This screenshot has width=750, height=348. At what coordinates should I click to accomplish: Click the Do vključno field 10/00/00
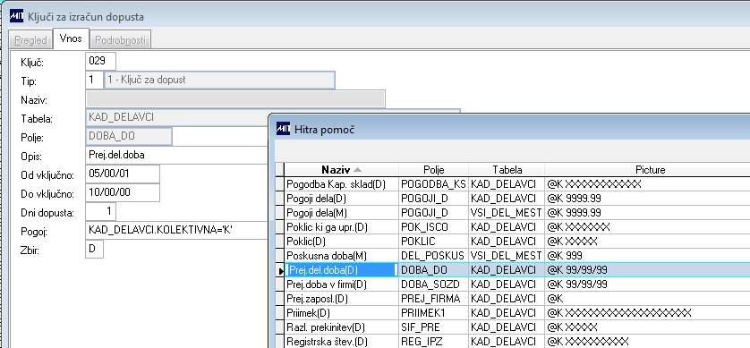pos(123,192)
